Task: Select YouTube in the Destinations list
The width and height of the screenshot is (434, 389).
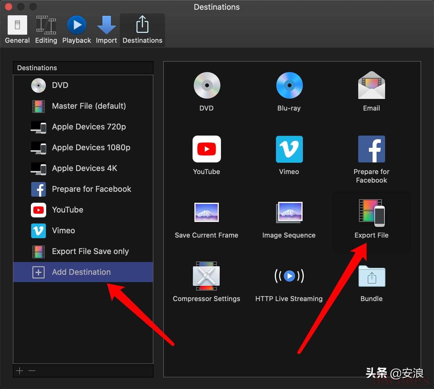Action: [83, 210]
